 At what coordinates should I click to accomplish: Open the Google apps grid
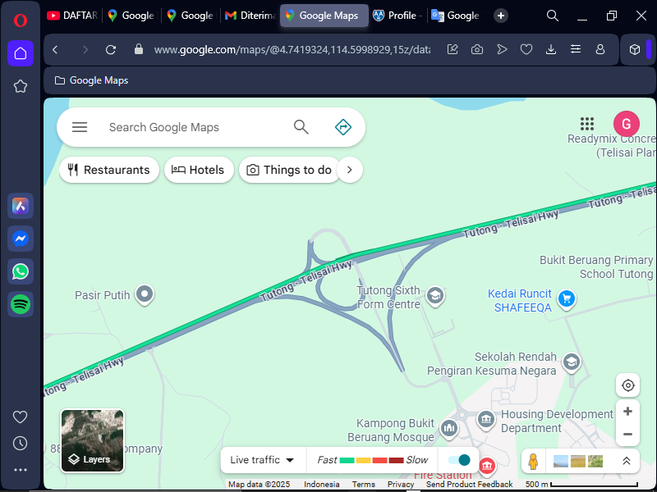[587, 124]
